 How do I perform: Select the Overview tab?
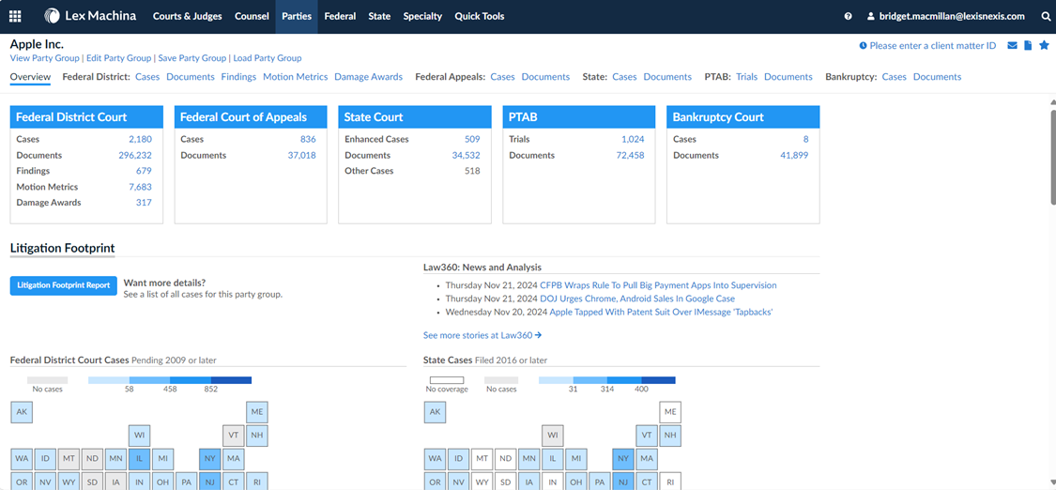coord(30,77)
